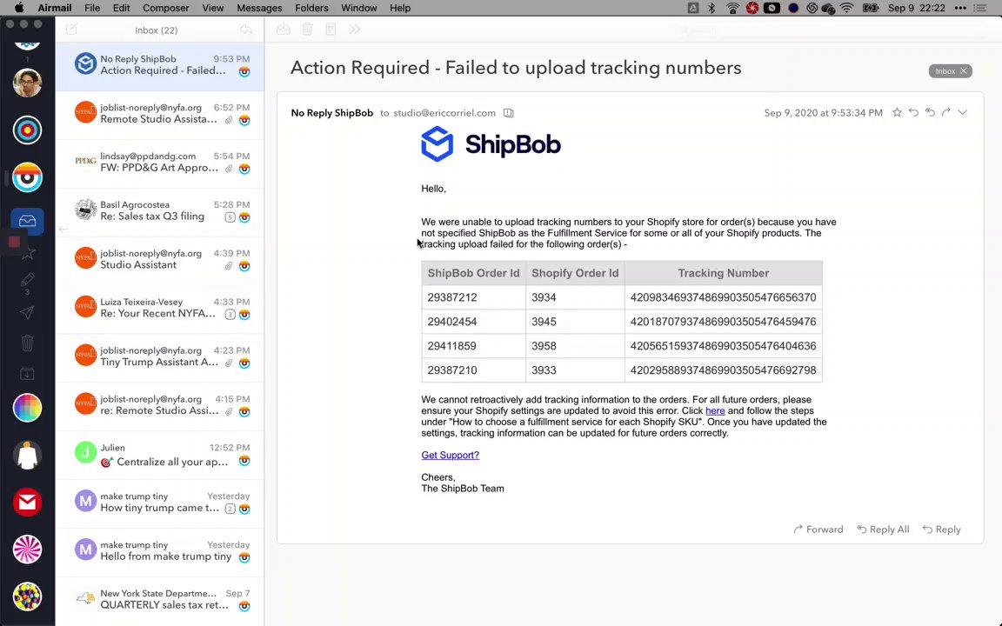Open Archive box icon in sidebar

[x=28, y=374]
